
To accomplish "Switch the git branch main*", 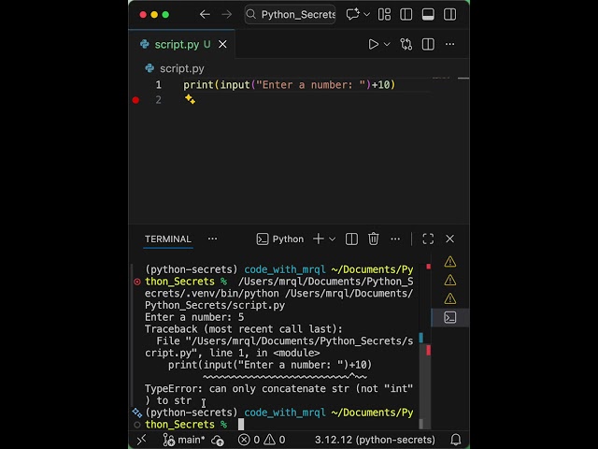I will (185, 440).
